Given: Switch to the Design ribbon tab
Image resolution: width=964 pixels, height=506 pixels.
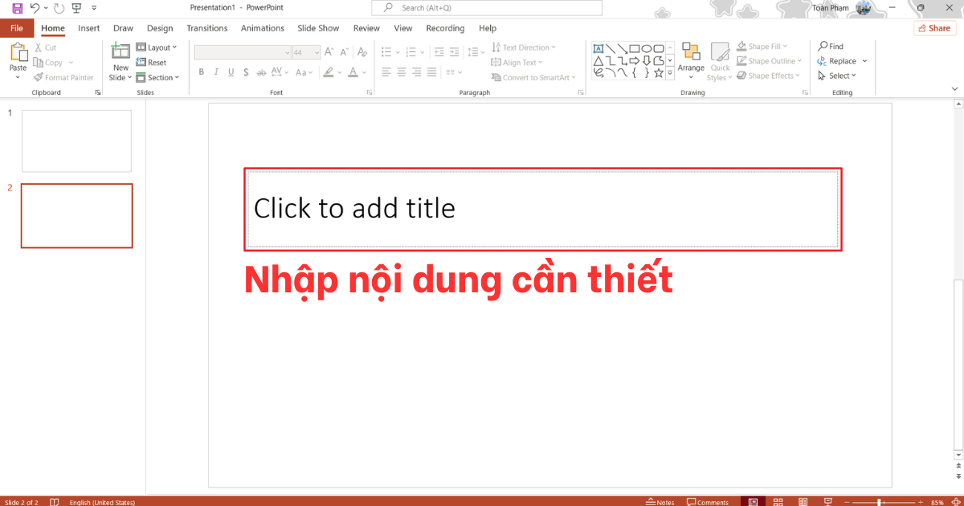Looking at the screenshot, I should [159, 27].
